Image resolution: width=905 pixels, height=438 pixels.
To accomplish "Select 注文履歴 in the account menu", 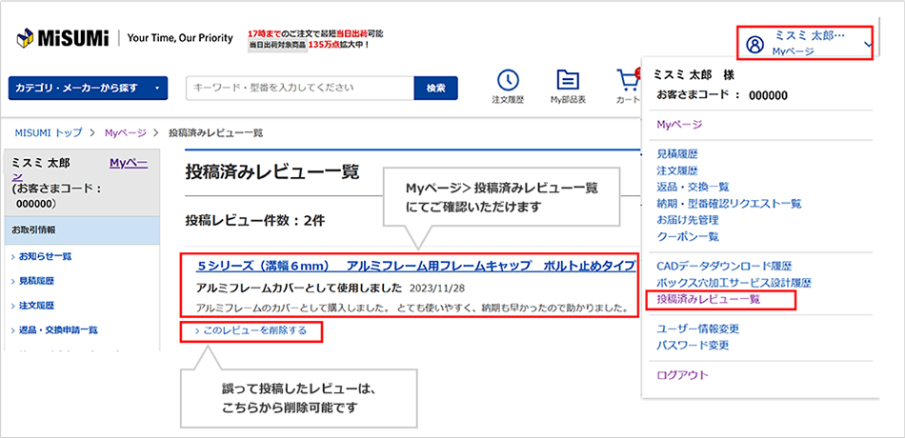I will point(677,170).
